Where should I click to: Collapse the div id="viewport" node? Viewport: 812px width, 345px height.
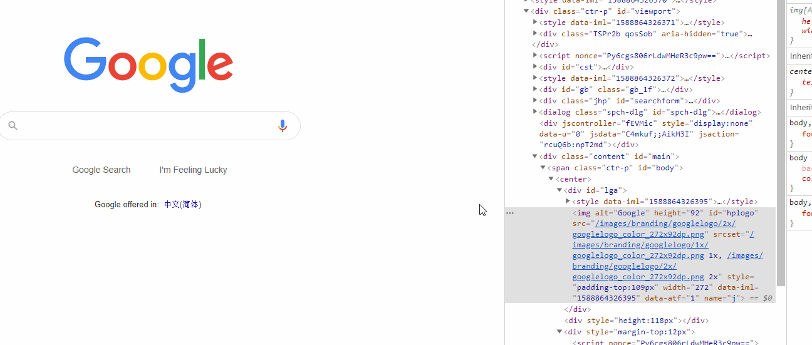coord(526,11)
